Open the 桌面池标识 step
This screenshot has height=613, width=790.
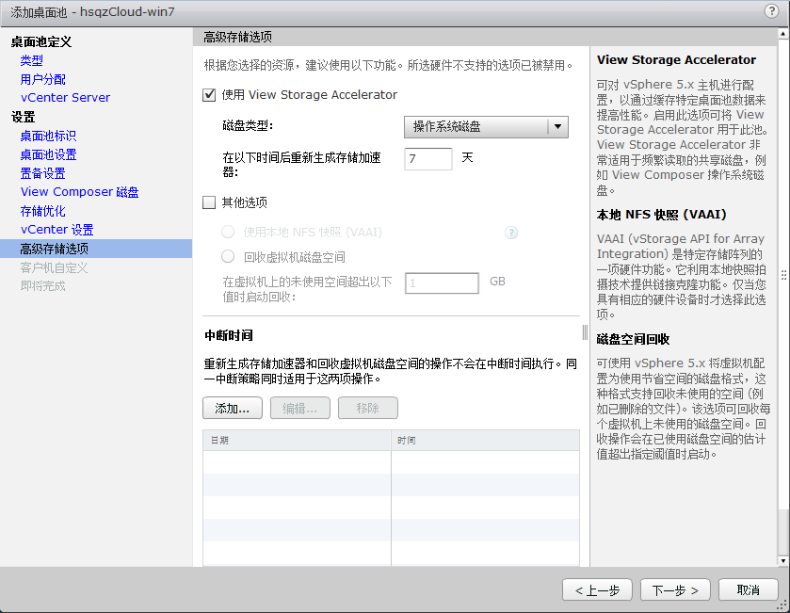48,136
